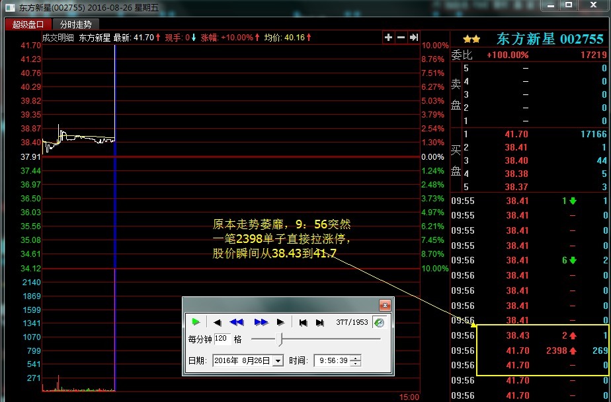This screenshot has width=611, height=402.
Task: Zoom in with the plus icon
Action: pyautogui.click(x=389, y=38)
